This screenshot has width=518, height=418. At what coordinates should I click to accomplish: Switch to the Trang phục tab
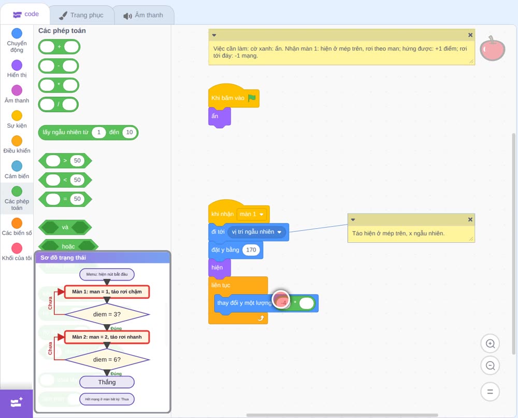81,15
